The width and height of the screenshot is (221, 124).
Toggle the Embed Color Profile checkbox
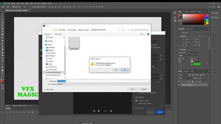(136, 103)
